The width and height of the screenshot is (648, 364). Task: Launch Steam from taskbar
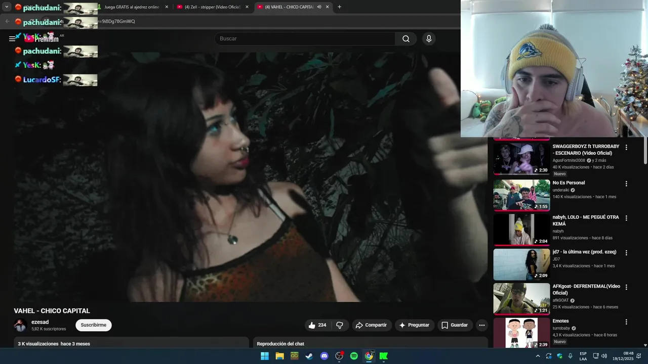309,356
